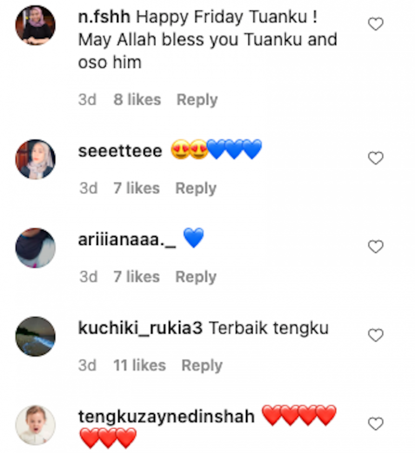Image resolution: width=415 pixels, height=453 pixels.
Task: Reply to the Terbaik tengku comment
Action: (x=202, y=366)
